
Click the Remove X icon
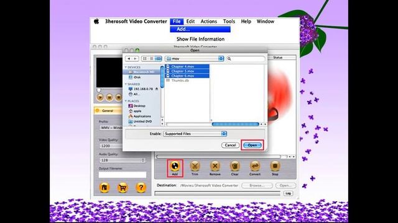pos(215,167)
